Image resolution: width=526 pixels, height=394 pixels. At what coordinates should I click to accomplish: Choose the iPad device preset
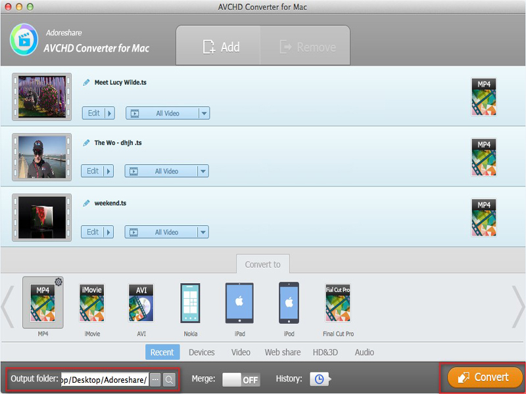(239, 303)
